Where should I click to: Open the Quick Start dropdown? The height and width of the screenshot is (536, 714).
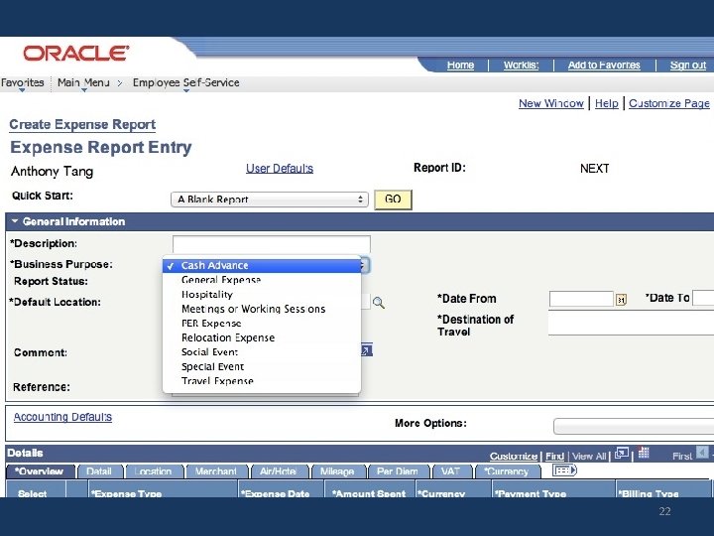[270, 200]
